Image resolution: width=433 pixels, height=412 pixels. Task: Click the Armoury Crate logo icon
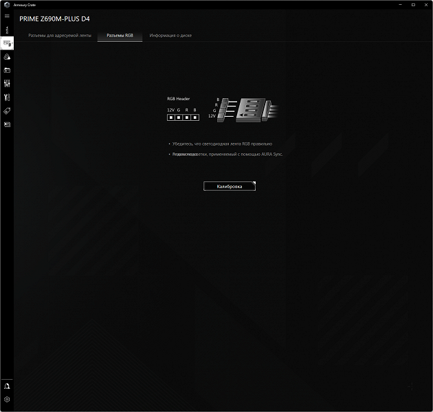[x=7, y=5]
